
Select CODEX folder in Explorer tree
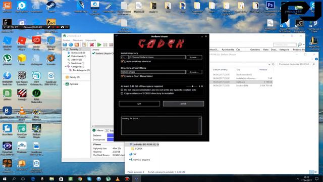click(x=137, y=149)
